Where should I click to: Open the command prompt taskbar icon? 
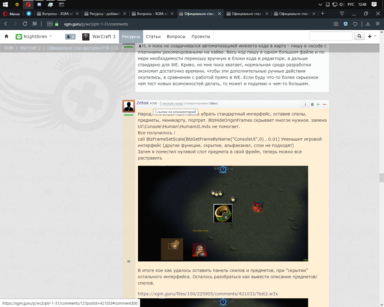point(61,4)
